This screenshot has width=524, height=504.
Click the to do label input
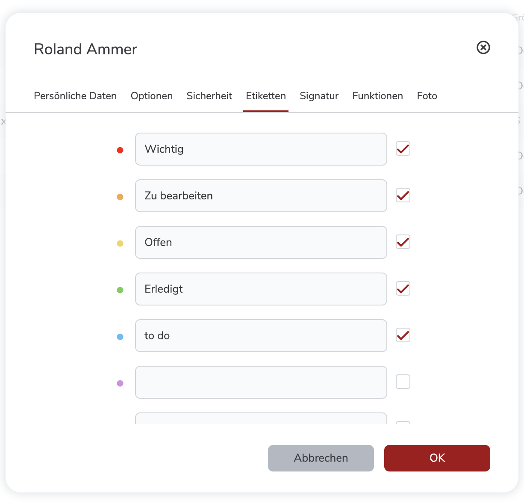pos(261,336)
